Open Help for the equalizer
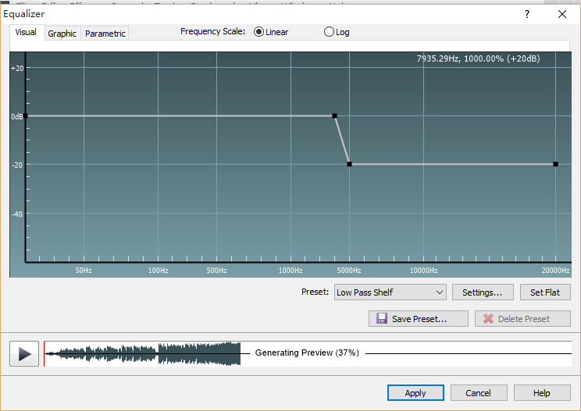The image size is (581, 411). (542, 393)
